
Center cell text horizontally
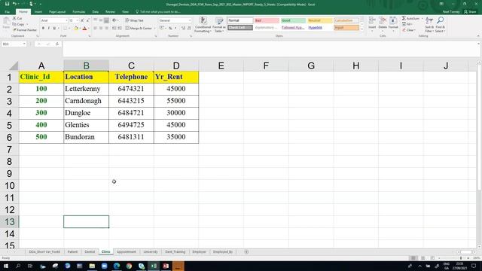tap(101, 29)
